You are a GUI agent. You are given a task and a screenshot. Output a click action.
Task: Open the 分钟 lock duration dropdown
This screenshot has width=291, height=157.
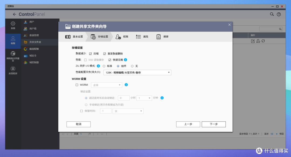coord(144,98)
